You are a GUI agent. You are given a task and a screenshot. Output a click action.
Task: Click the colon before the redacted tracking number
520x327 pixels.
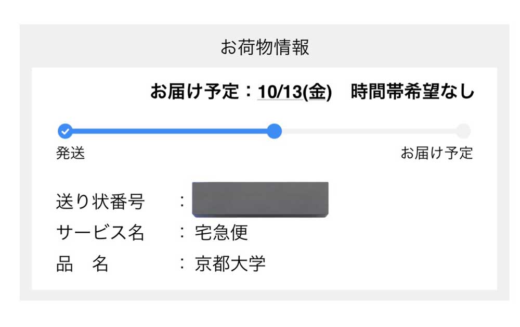(x=181, y=202)
